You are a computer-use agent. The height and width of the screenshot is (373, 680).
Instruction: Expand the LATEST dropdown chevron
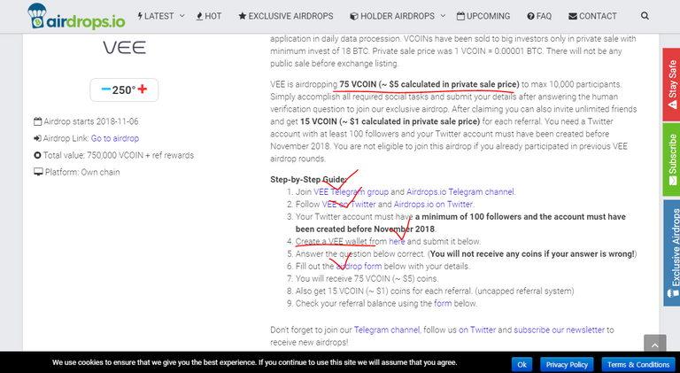(x=182, y=16)
